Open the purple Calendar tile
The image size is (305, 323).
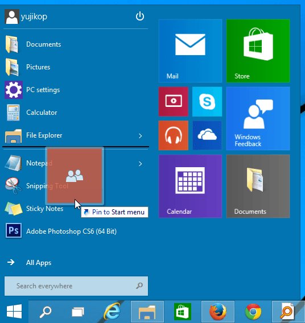190,186
